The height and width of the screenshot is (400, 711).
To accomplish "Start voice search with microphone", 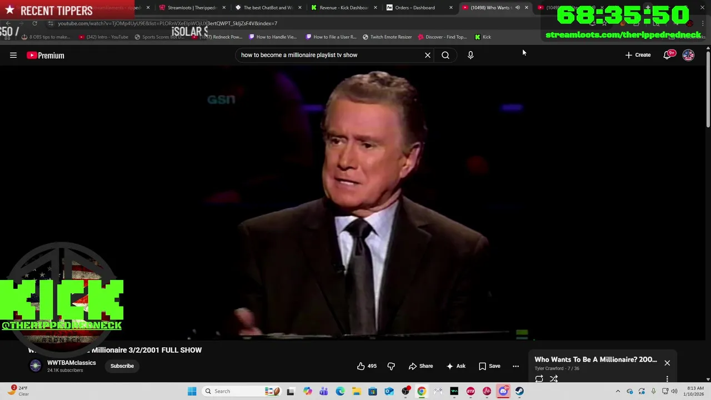I will coord(470,55).
